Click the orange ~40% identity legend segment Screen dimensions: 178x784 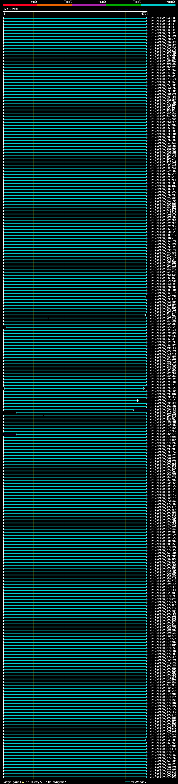point(55,5)
